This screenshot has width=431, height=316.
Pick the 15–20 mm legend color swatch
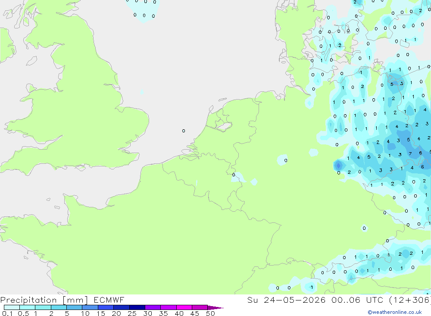[x=106, y=307]
